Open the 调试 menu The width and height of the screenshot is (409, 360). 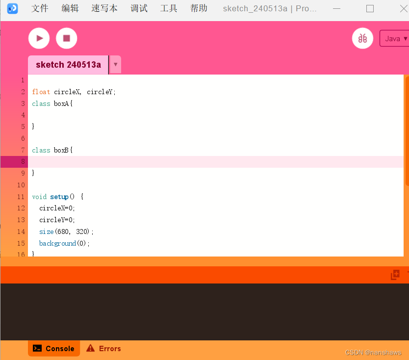coord(139,8)
